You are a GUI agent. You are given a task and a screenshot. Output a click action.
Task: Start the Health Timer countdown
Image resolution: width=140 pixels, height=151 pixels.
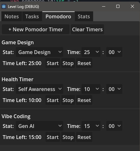[x=53, y=100]
